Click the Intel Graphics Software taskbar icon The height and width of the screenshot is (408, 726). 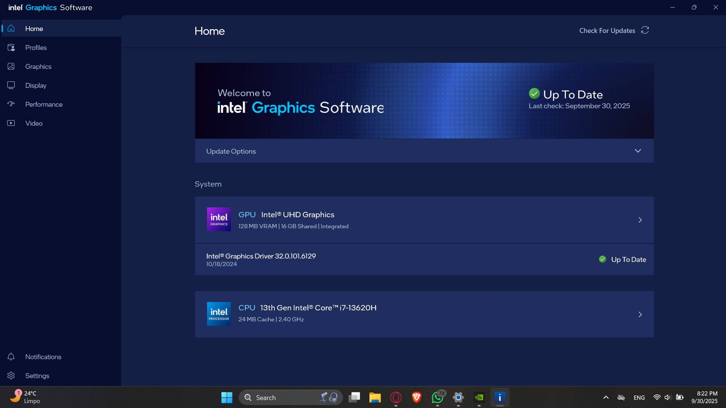click(500, 397)
